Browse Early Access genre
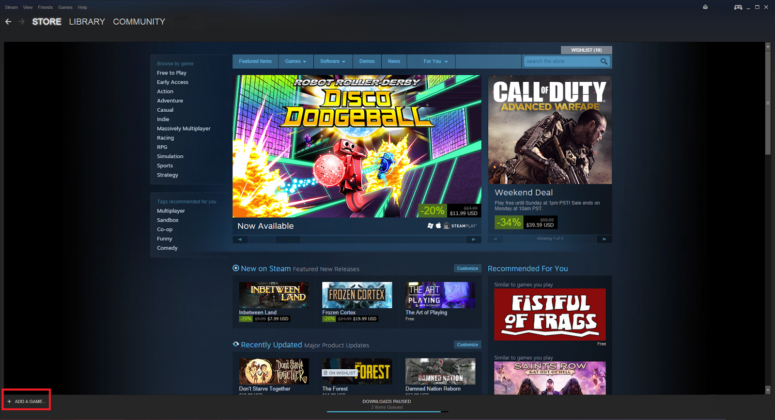Viewport: 775px width, 420px height. tap(172, 82)
